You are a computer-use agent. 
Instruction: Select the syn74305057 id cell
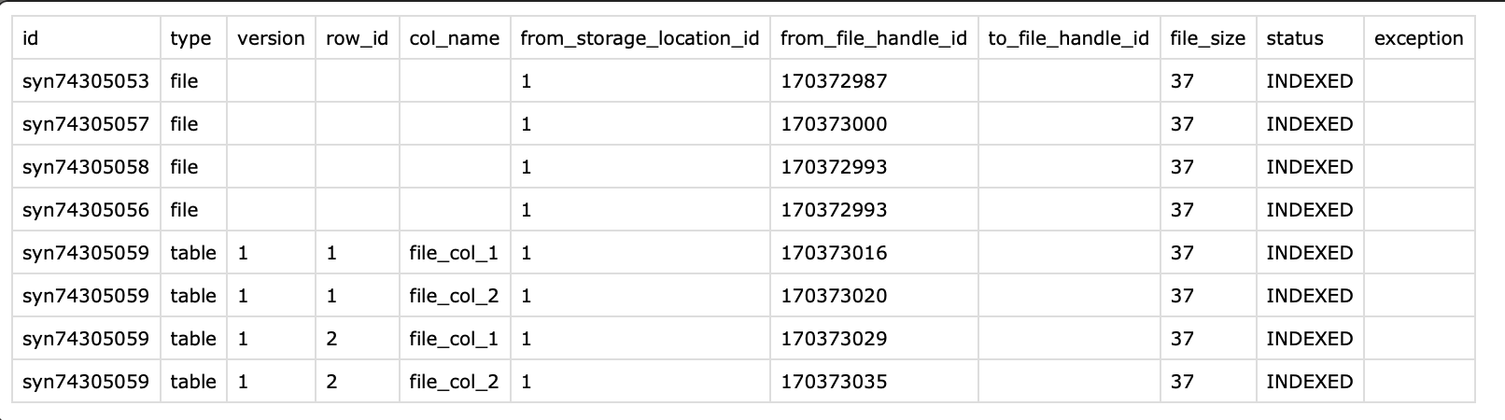(86, 124)
